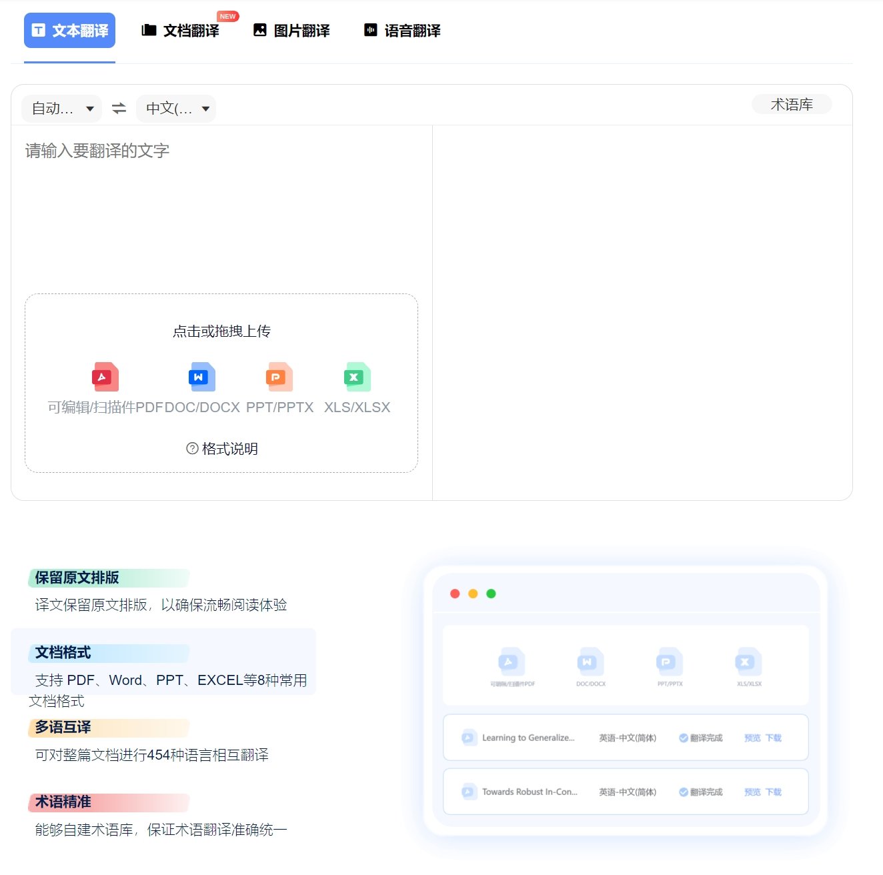Click the audio icon next to 语音翻译
883x875 pixels.
369,30
